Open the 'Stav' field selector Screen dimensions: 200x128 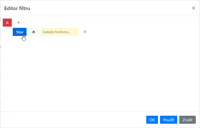(20, 32)
